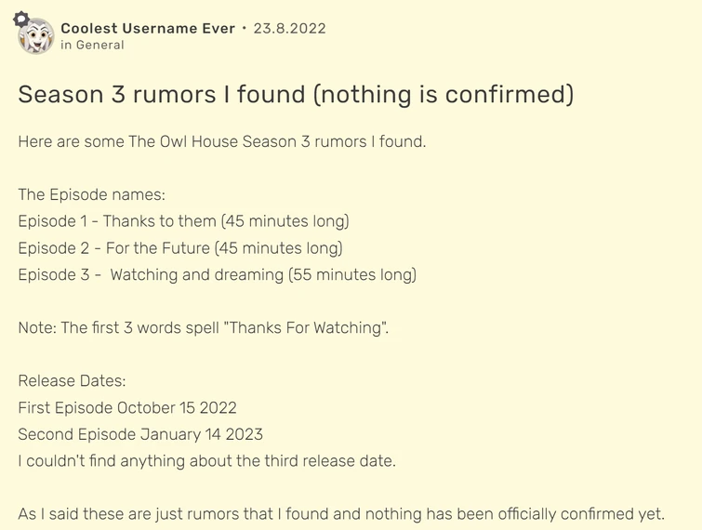Open the poster's avatar picture
Image resolution: width=702 pixels, height=530 pixels.
tap(37, 37)
